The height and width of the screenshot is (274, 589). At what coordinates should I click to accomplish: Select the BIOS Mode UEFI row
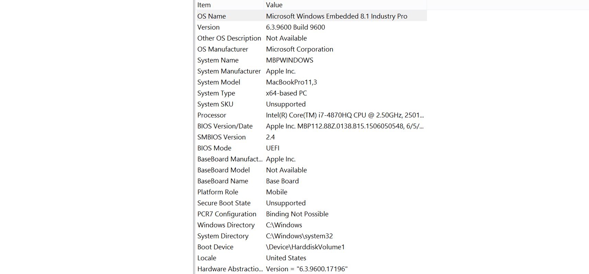[x=311, y=148]
